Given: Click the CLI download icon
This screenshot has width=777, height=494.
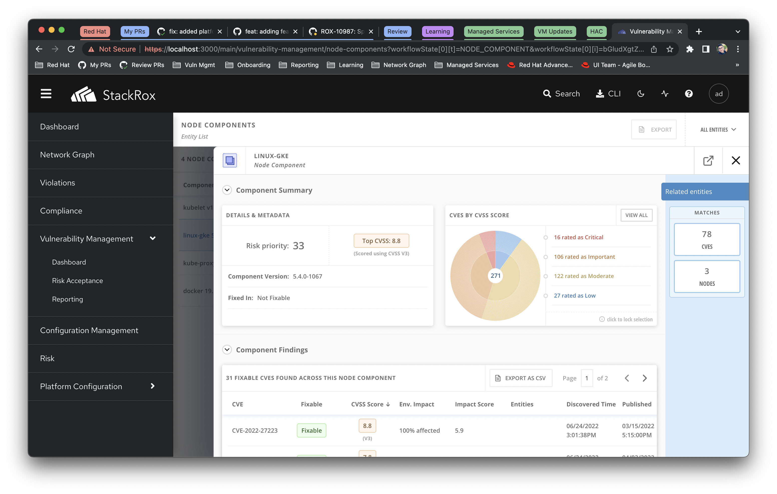Looking at the screenshot, I should click(600, 94).
